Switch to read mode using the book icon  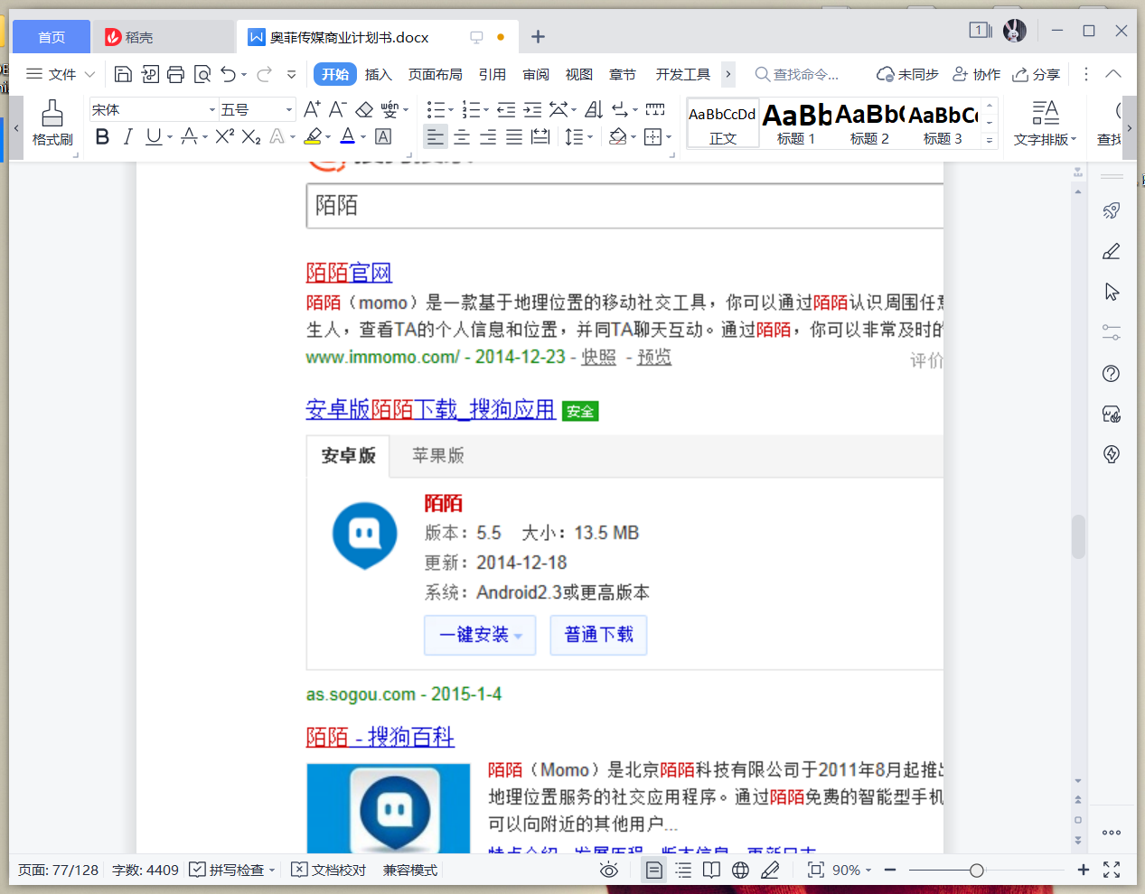point(711,870)
